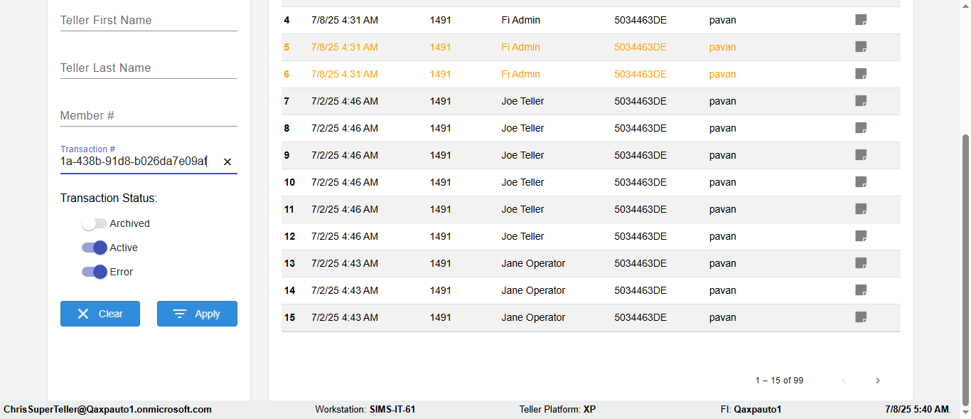Go to next page of results
Screen dimensions: 971x419
click(878, 381)
